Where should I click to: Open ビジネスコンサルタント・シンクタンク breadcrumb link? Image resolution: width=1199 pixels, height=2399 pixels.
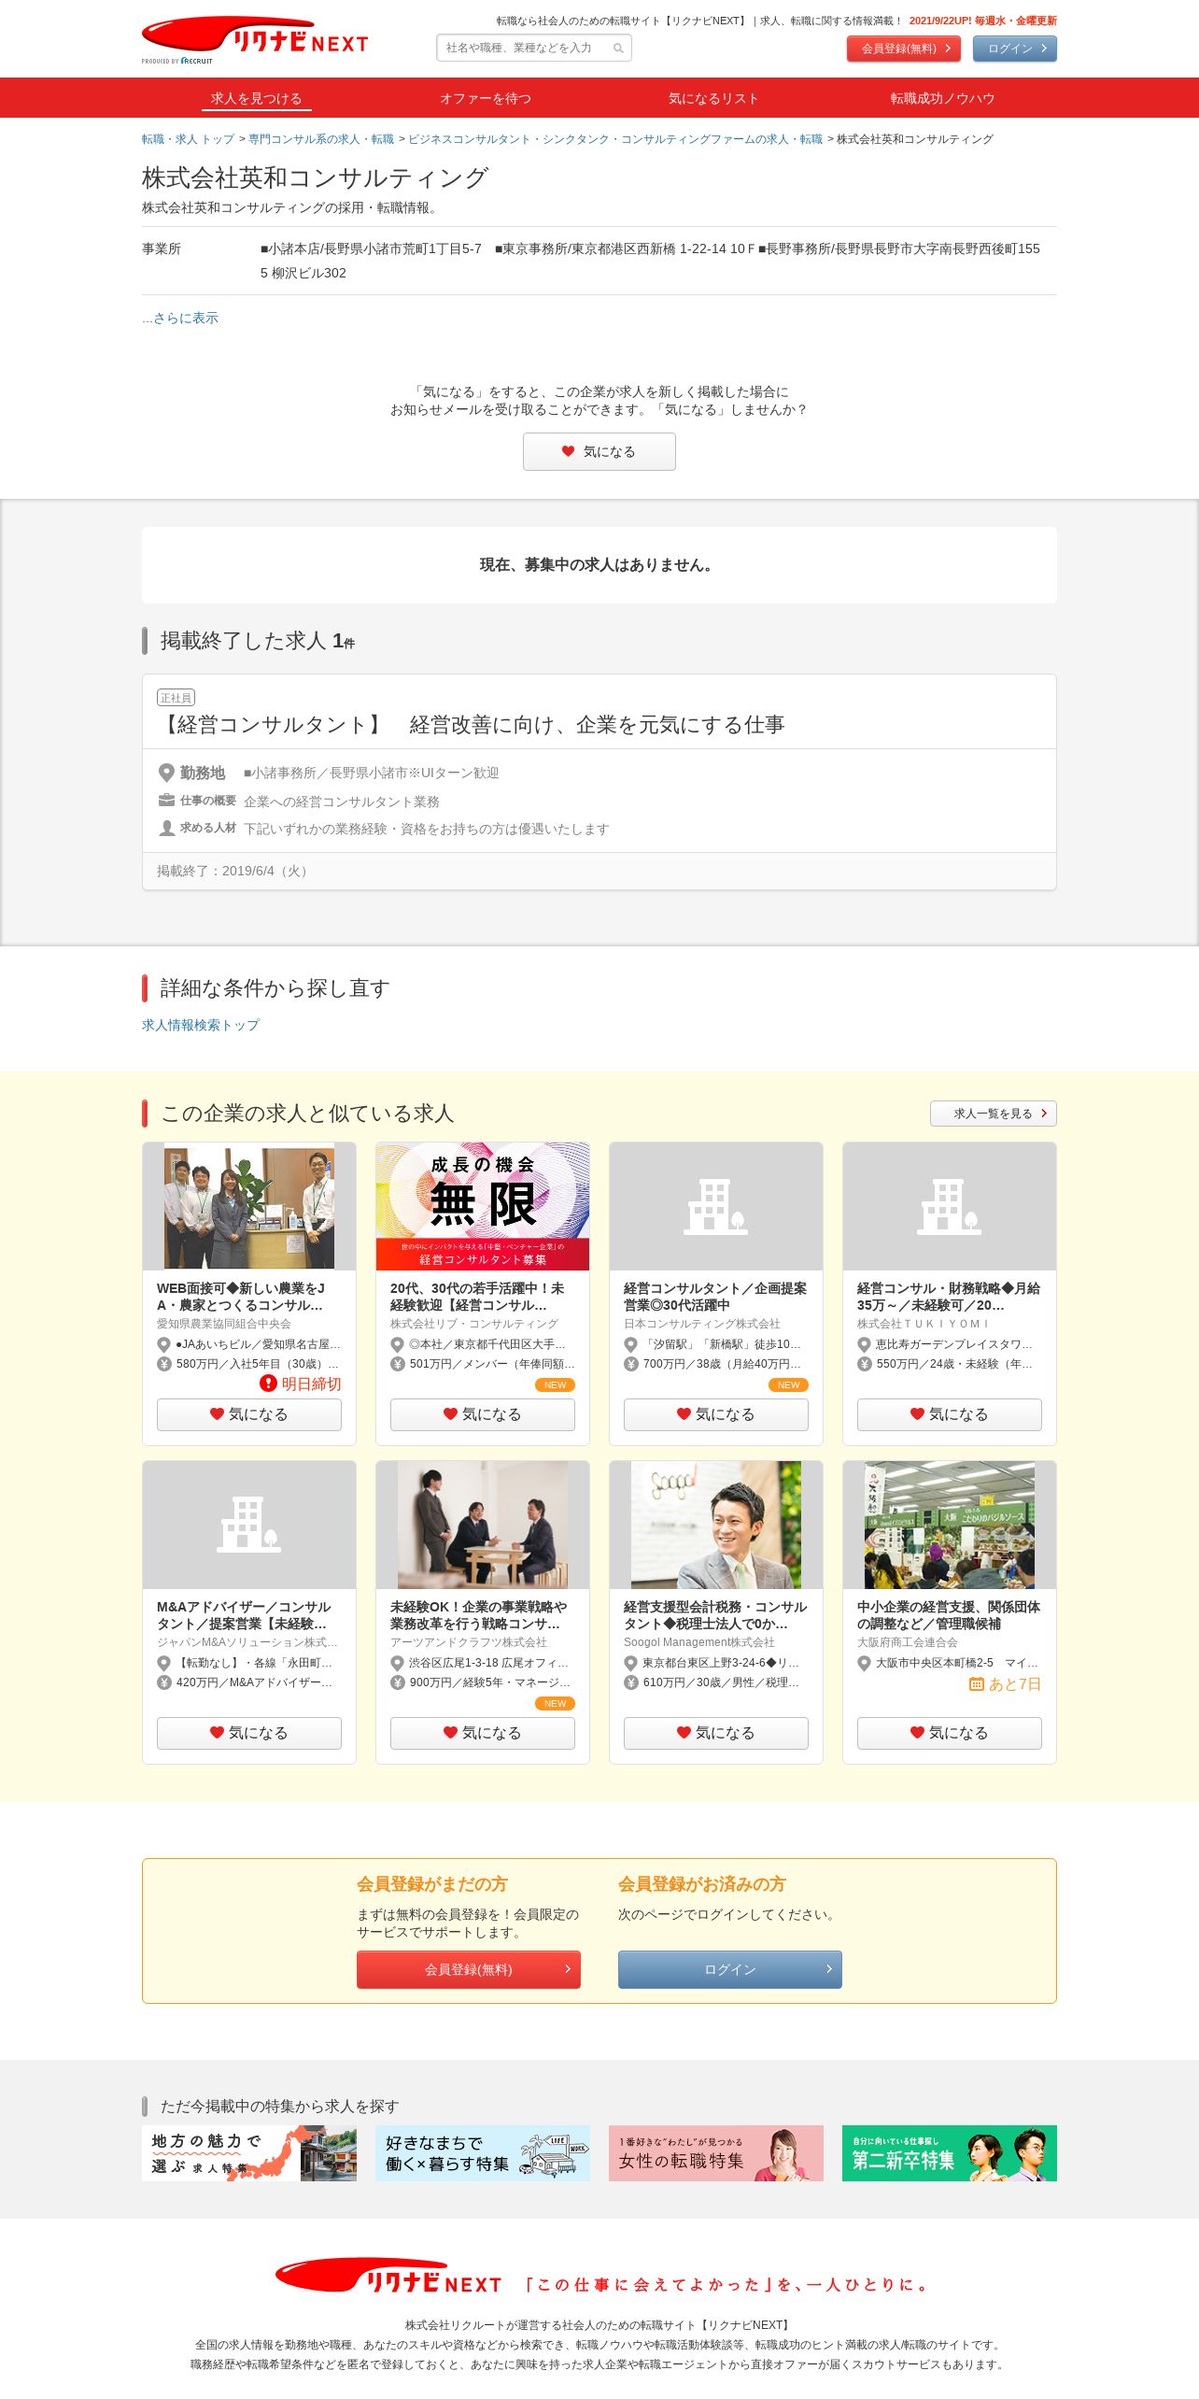(615, 139)
